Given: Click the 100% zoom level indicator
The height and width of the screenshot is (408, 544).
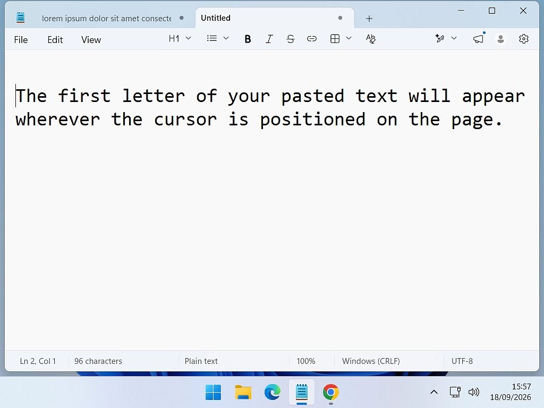Looking at the screenshot, I should (306, 361).
